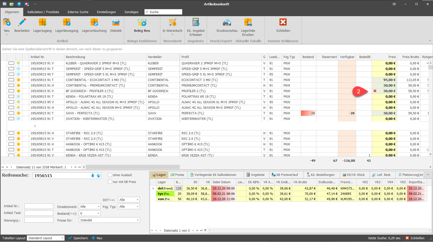The image size is (433, 242).
Task: Click the snowflake icon in the KENDA POLARTRAX row
Action: pyautogui.click(x=18, y=96)
